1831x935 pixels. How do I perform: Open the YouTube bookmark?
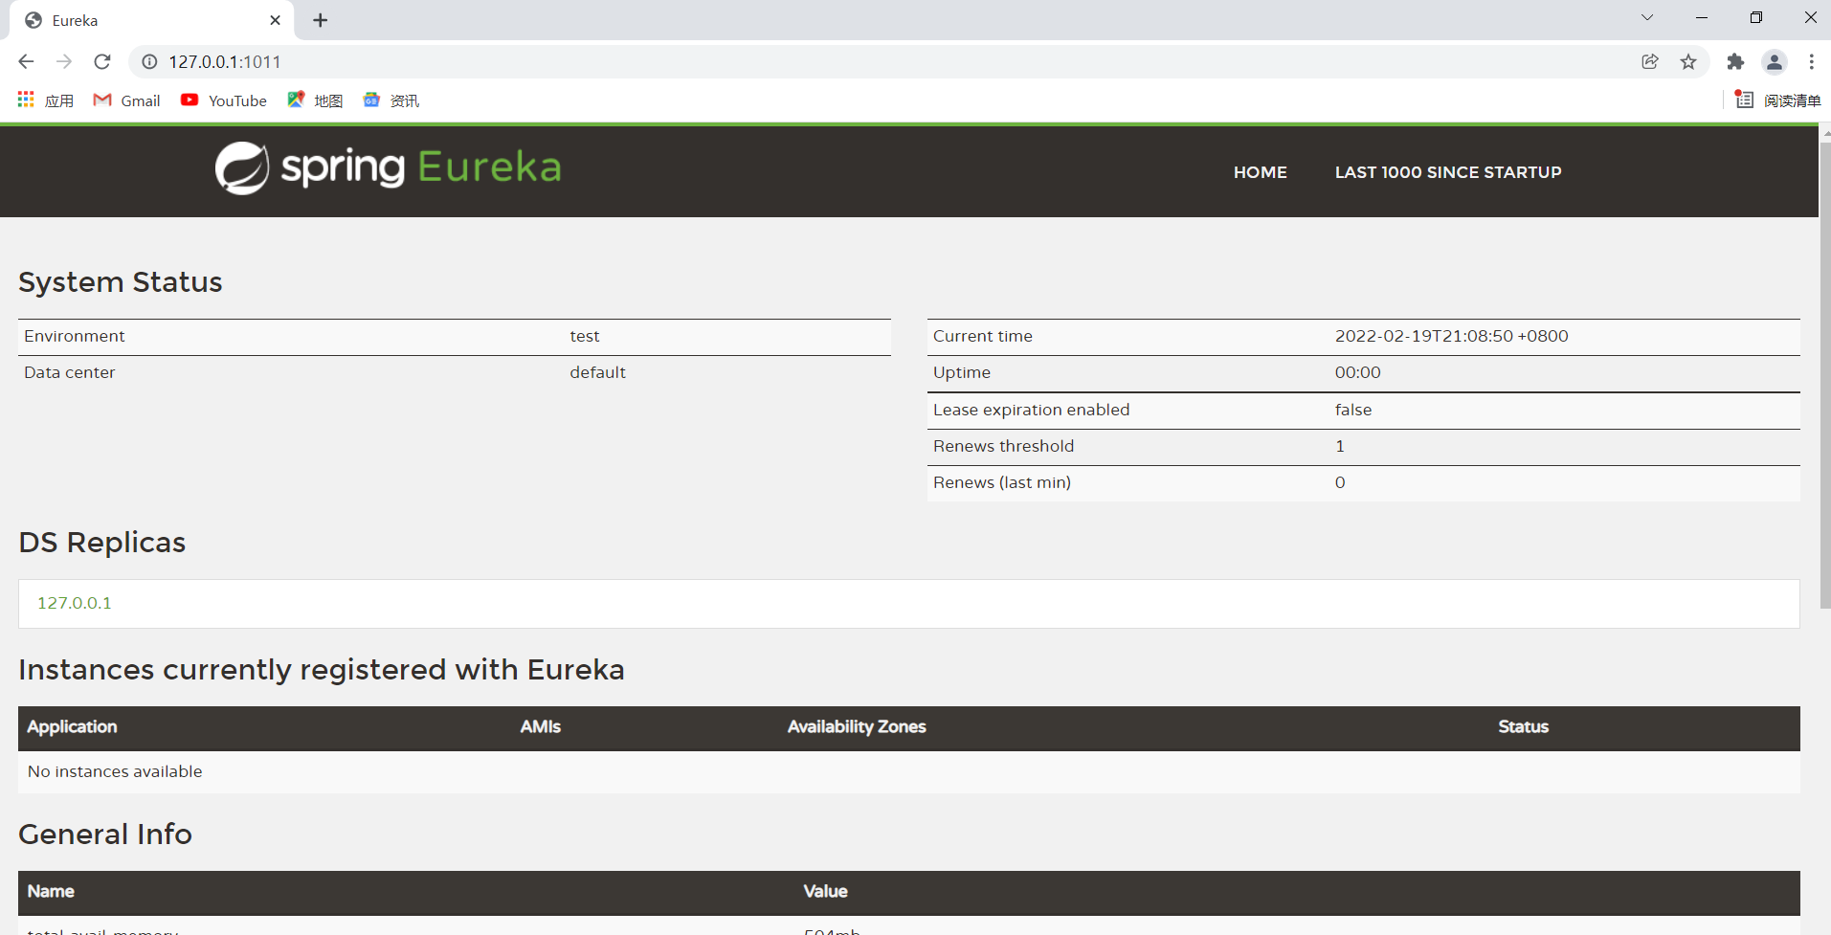point(224,100)
